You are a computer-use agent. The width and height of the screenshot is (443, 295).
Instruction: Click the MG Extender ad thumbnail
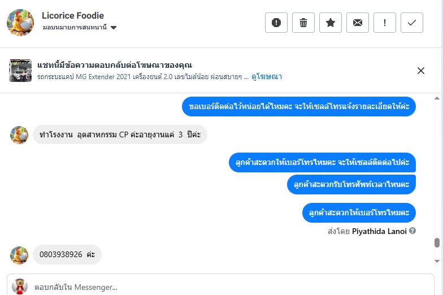pos(20,71)
